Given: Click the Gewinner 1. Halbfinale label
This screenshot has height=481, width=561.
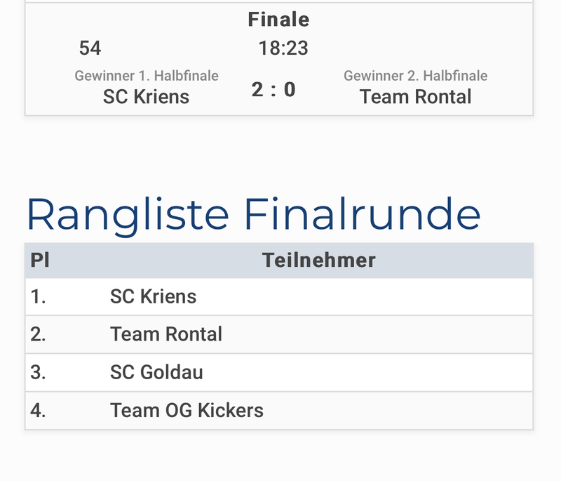Looking at the screenshot, I should click(147, 76).
